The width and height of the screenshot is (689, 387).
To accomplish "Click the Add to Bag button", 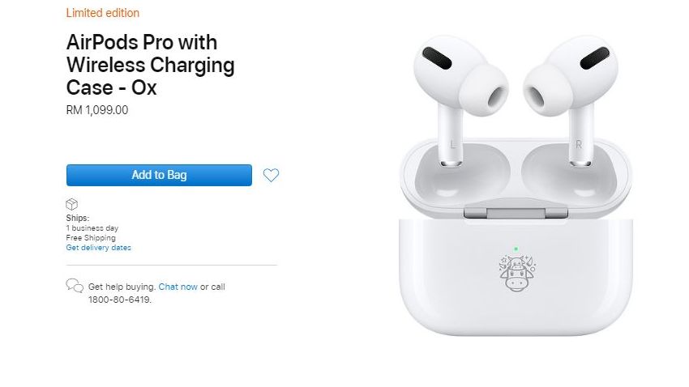I will click(x=159, y=175).
